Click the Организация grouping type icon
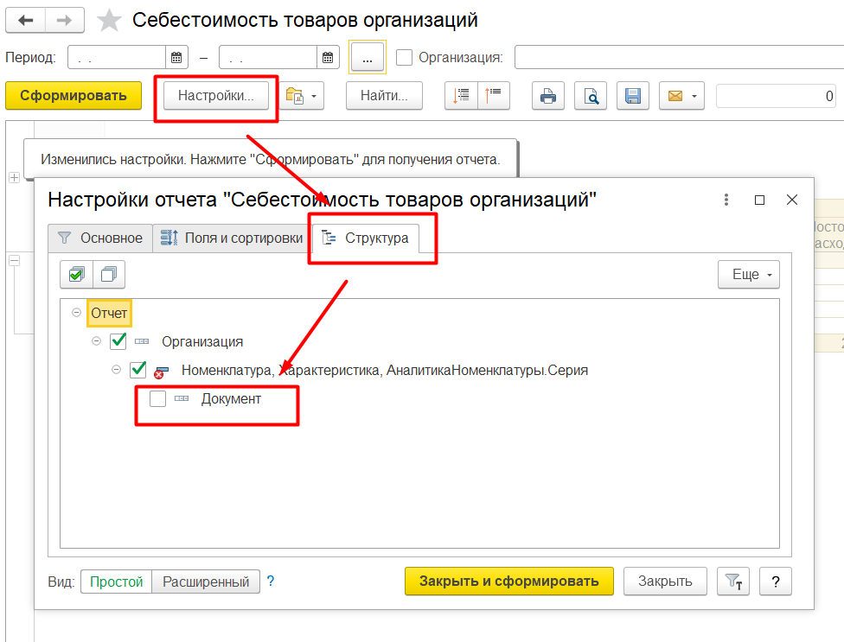Screen dimensions: 844x642 (x=142, y=341)
